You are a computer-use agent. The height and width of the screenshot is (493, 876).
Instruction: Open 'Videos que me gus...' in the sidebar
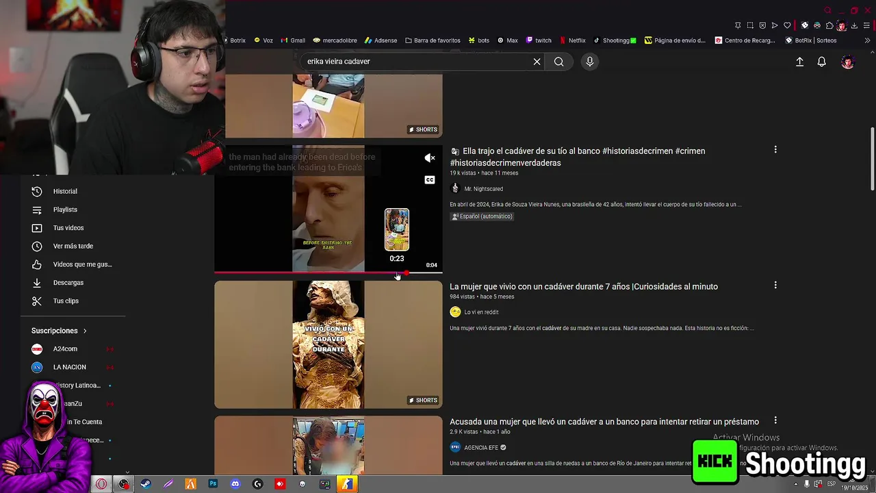82,264
